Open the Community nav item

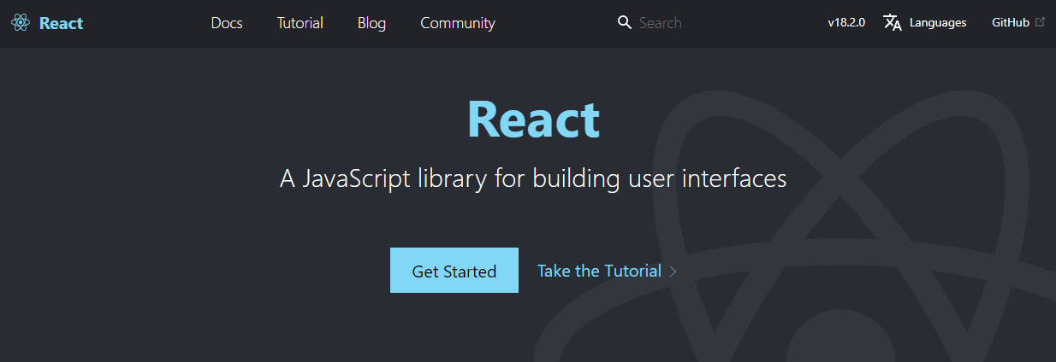[x=458, y=23]
